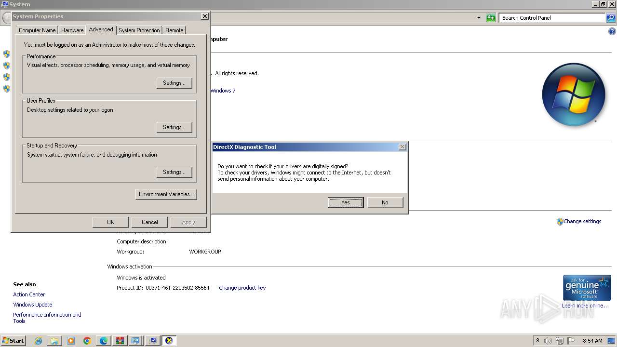Click the WORKGROUP value text
This screenshot has height=347, width=617.
tap(205, 252)
